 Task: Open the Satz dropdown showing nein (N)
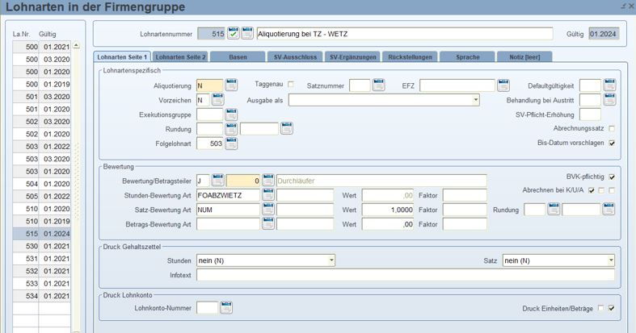(610, 260)
